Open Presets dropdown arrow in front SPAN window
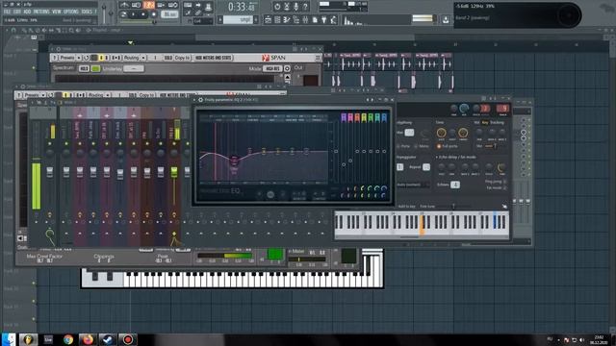This screenshot has width=616, height=346. [x=79, y=58]
